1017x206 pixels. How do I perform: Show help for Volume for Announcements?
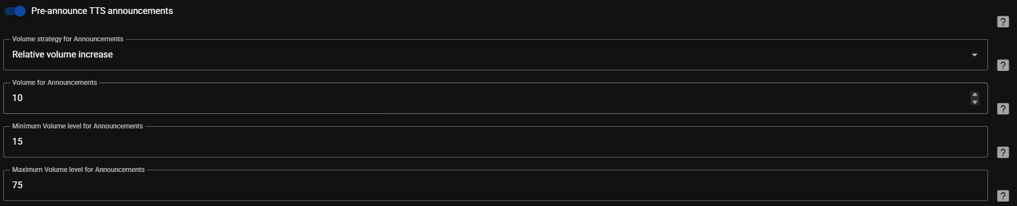tap(1002, 109)
